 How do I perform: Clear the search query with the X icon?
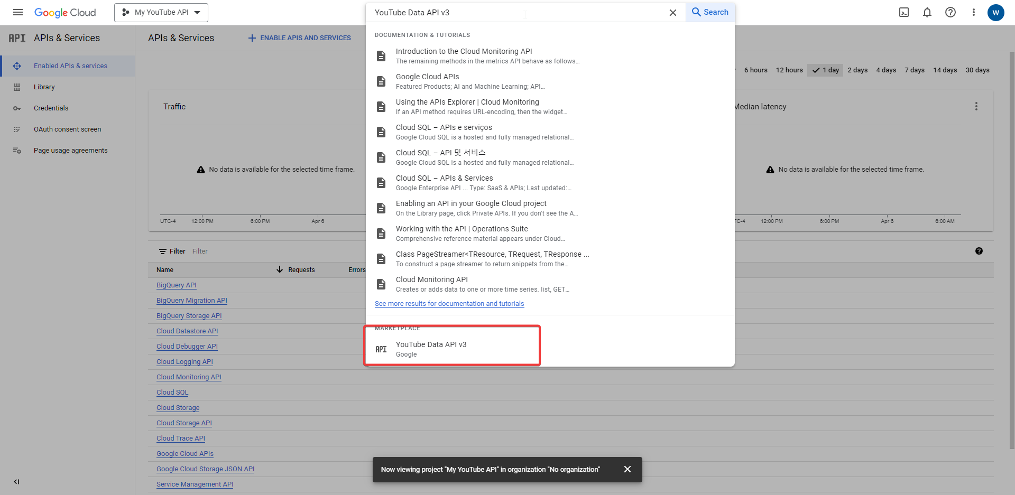(x=672, y=12)
